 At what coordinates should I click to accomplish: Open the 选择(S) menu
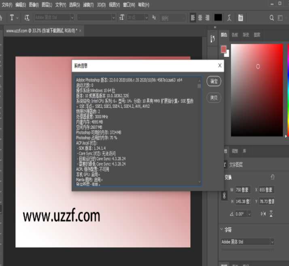tap(74, 5)
